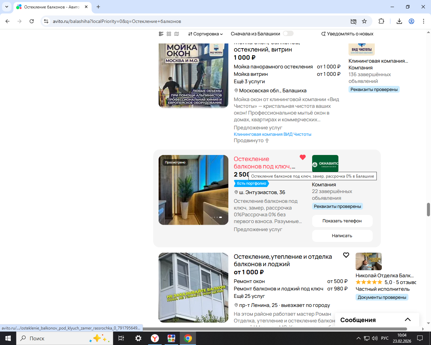The height and width of the screenshot is (345, 431).
Task: Go forward one page
Action: coord(20,21)
